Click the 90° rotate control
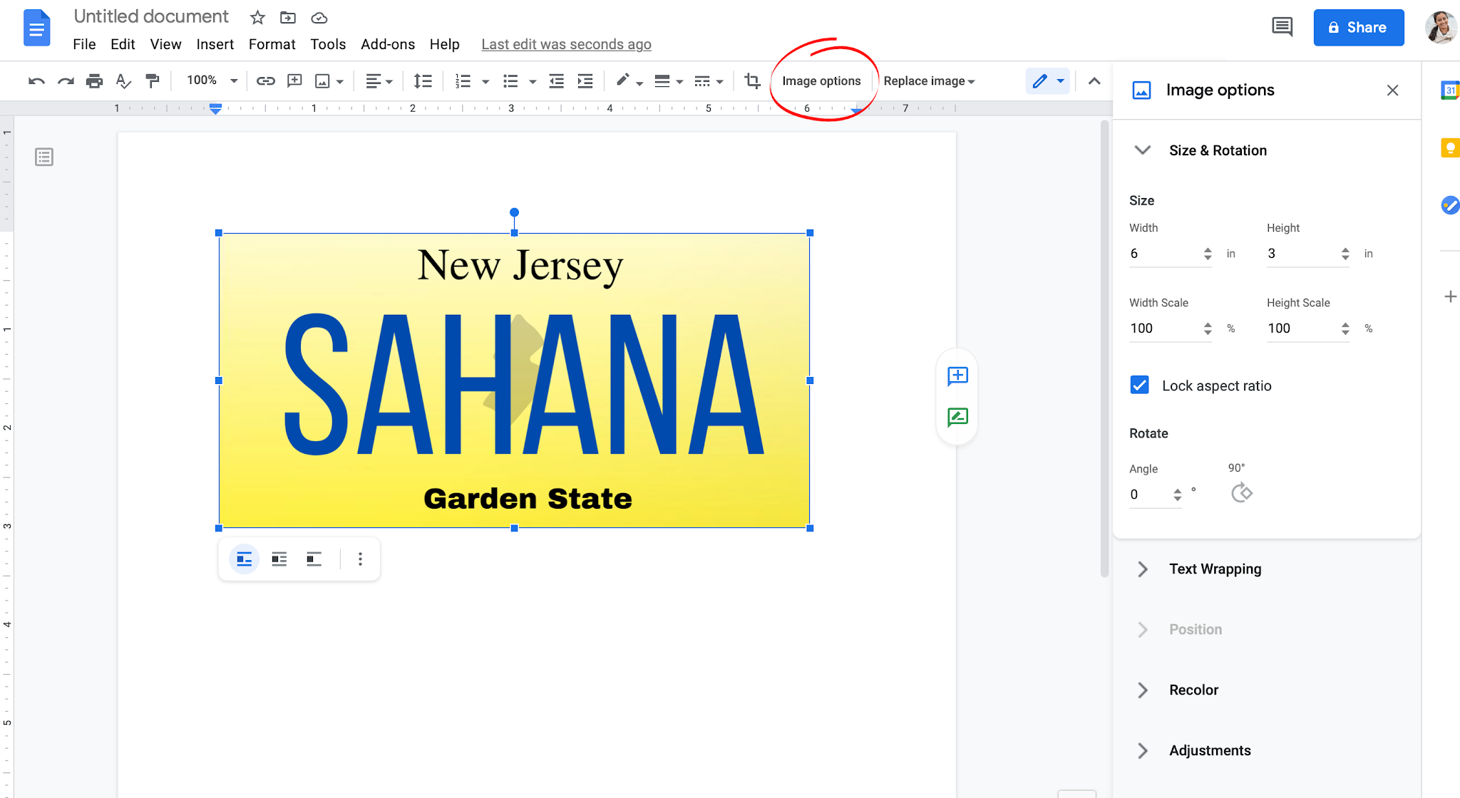1460x798 pixels. point(1241,492)
